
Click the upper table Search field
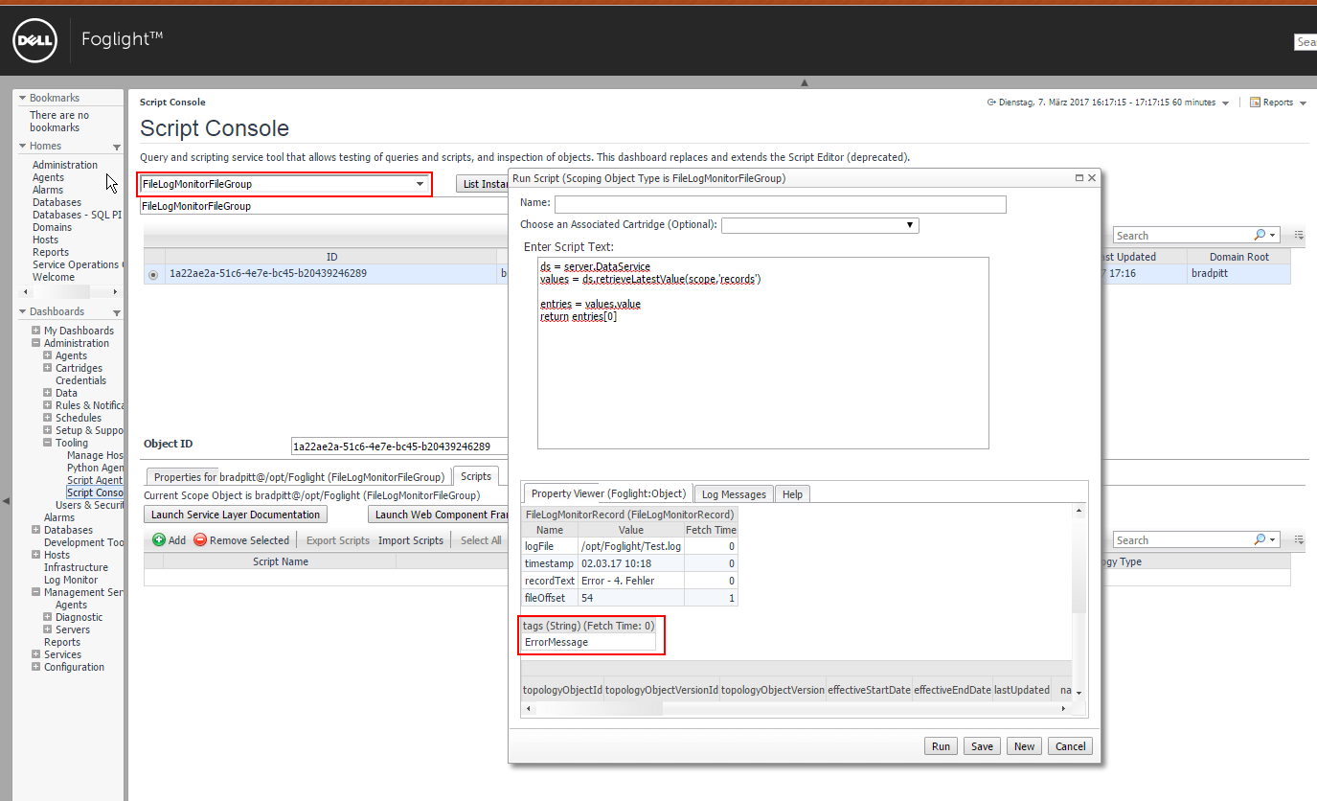click(1184, 235)
